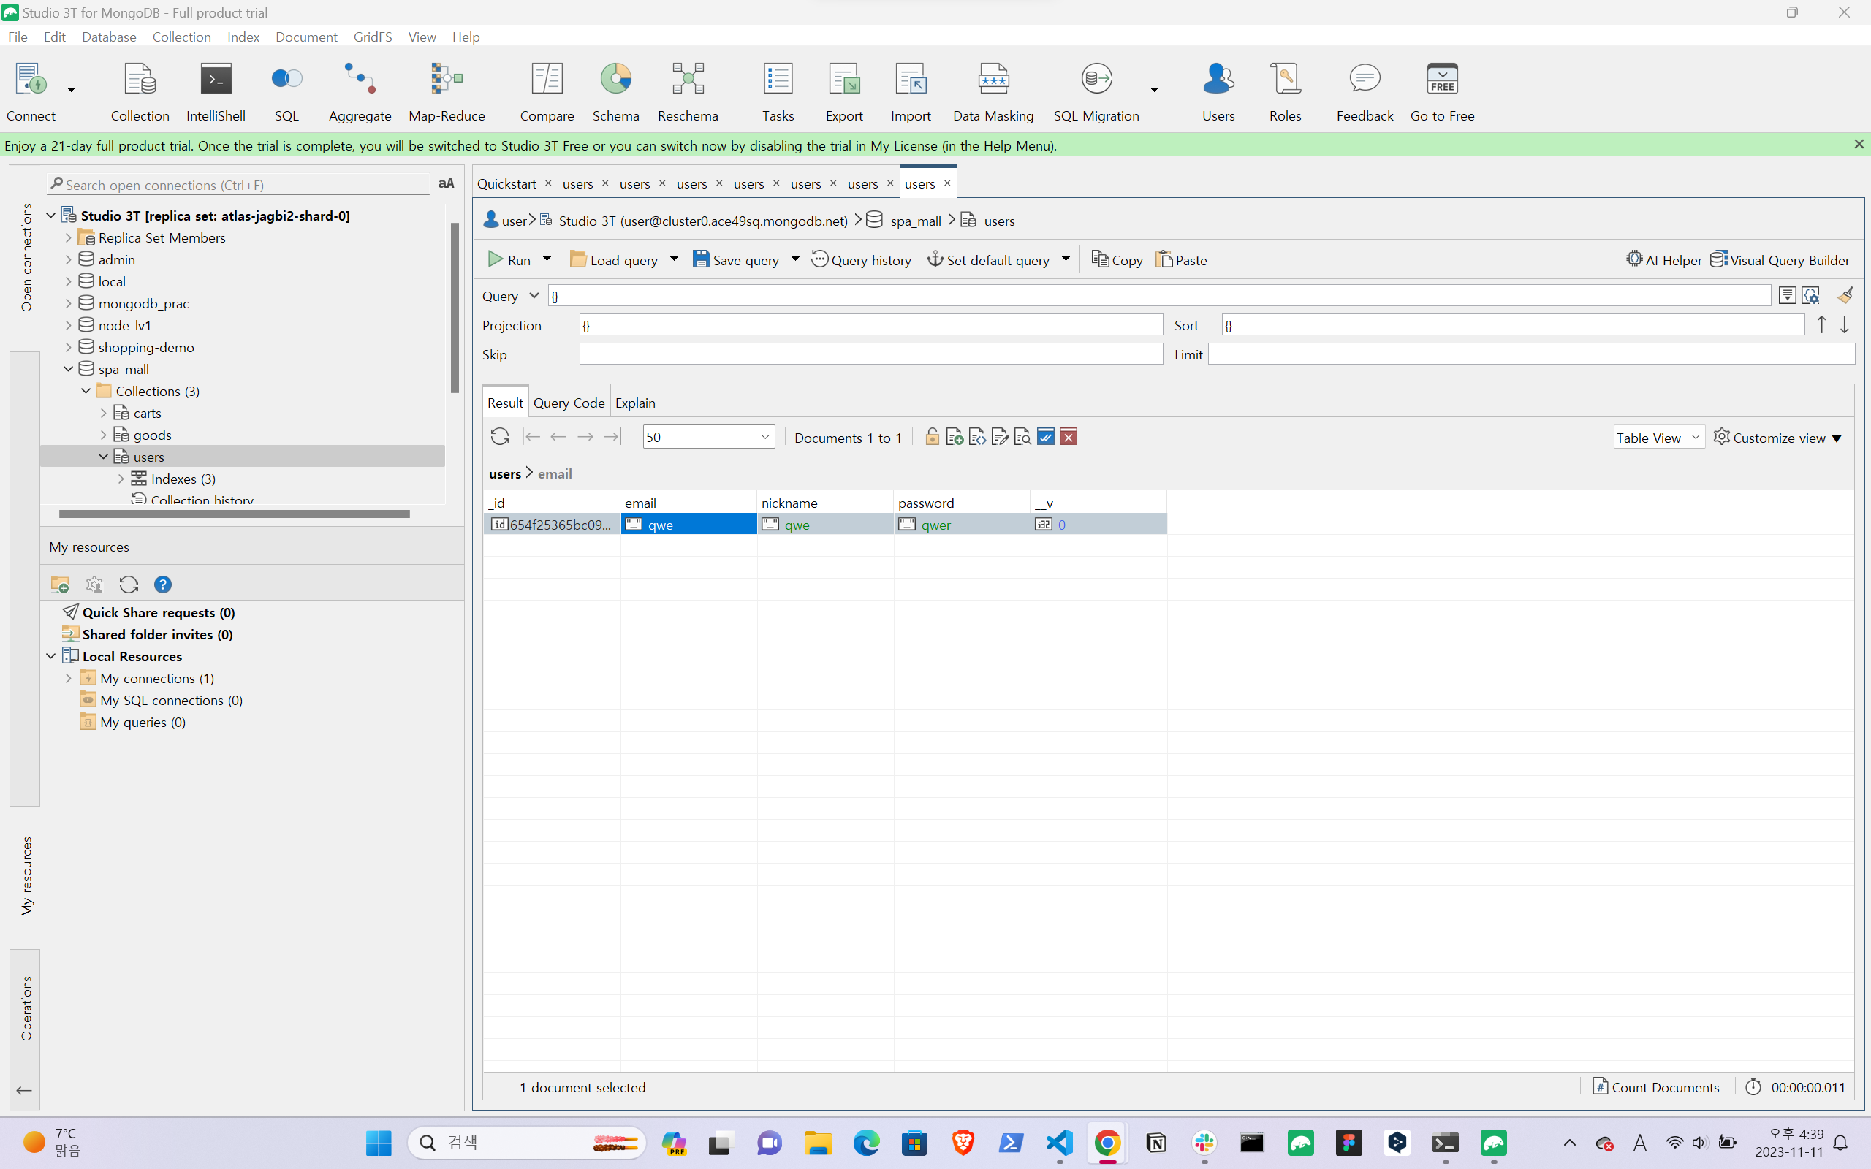Add a new folder in My resources

tap(59, 584)
